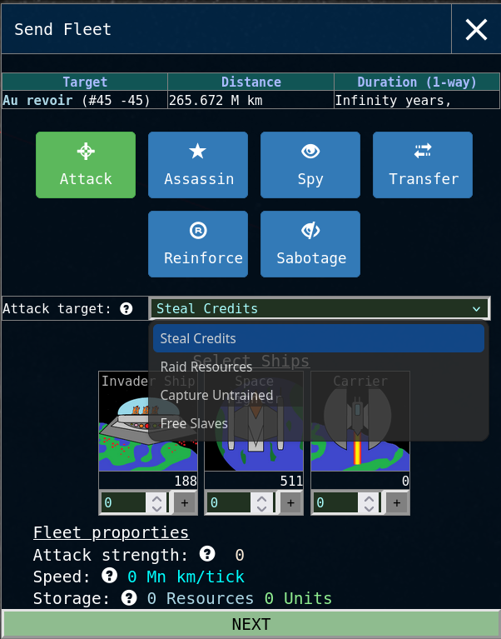Click the Invader Ship quantity spinner arrows
The width and height of the screenshot is (501, 639).
(x=156, y=502)
